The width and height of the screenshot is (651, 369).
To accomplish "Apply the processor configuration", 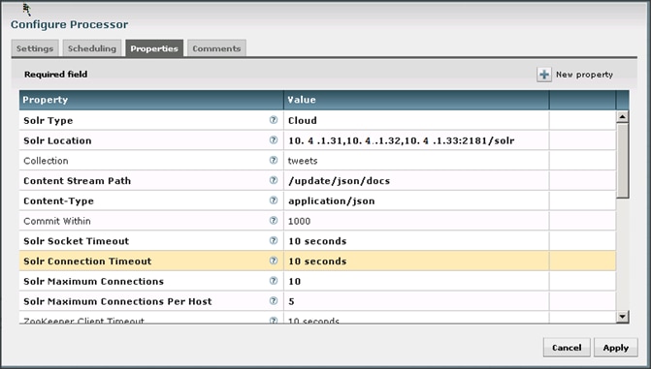I will [616, 348].
